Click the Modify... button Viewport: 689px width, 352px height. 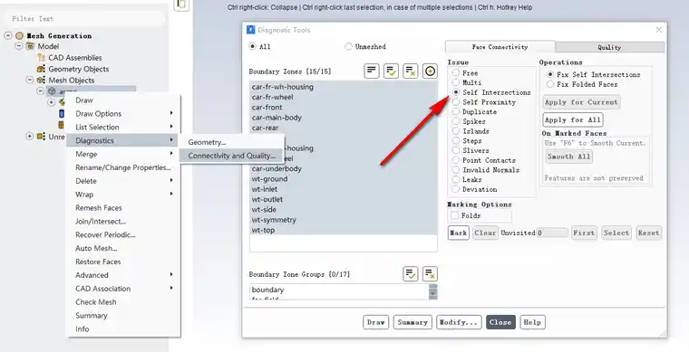tap(459, 322)
